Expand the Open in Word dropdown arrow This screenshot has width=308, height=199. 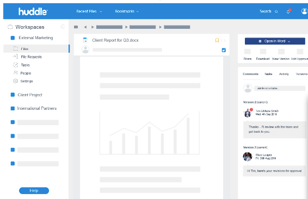tap(289, 41)
